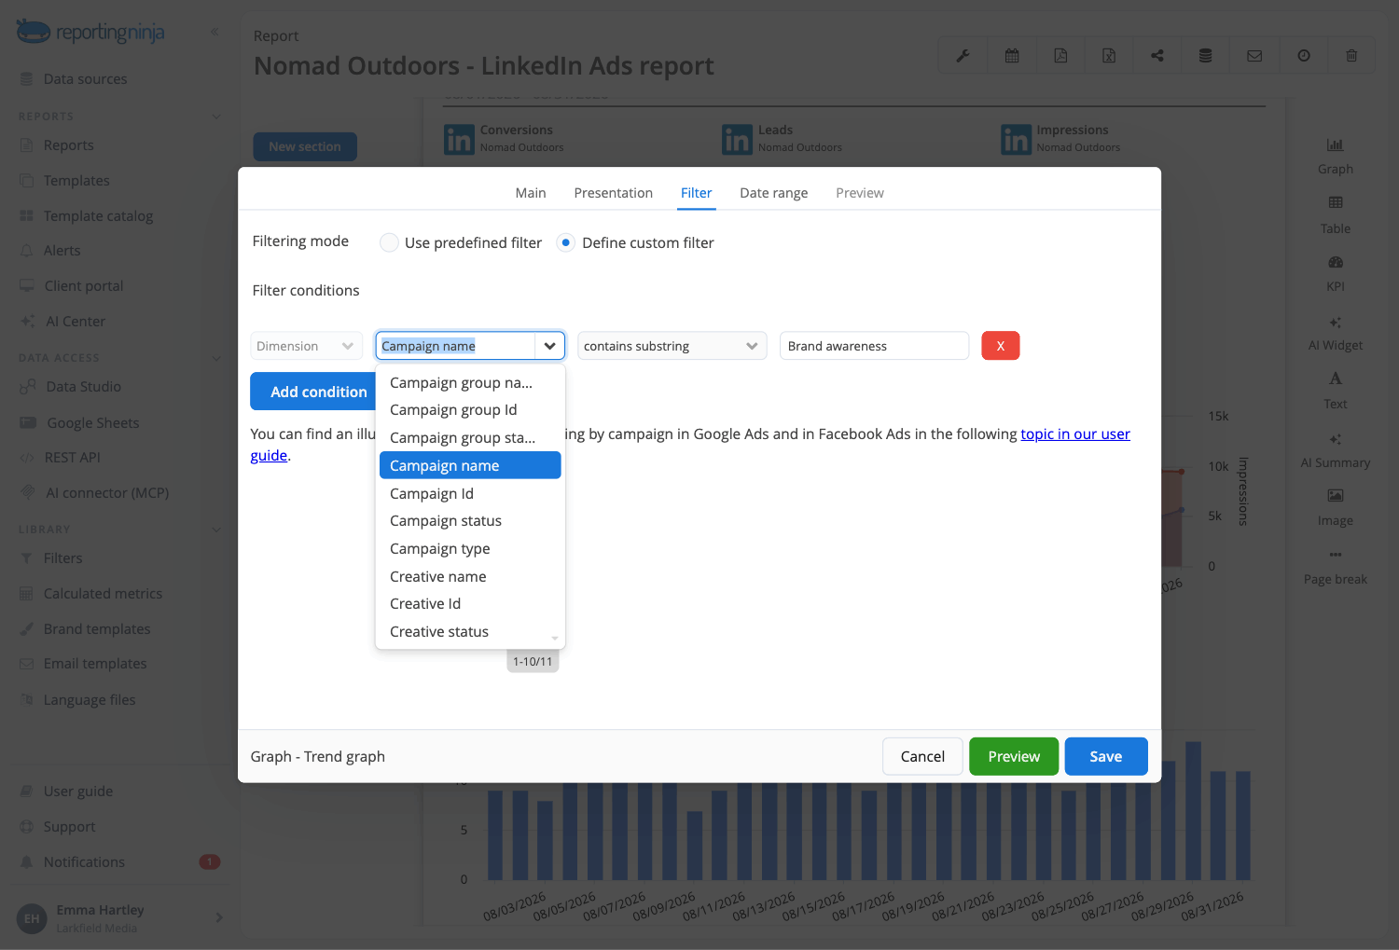Viewport: 1399px width, 950px height.
Task: Click the Cancel button
Action: click(x=922, y=756)
